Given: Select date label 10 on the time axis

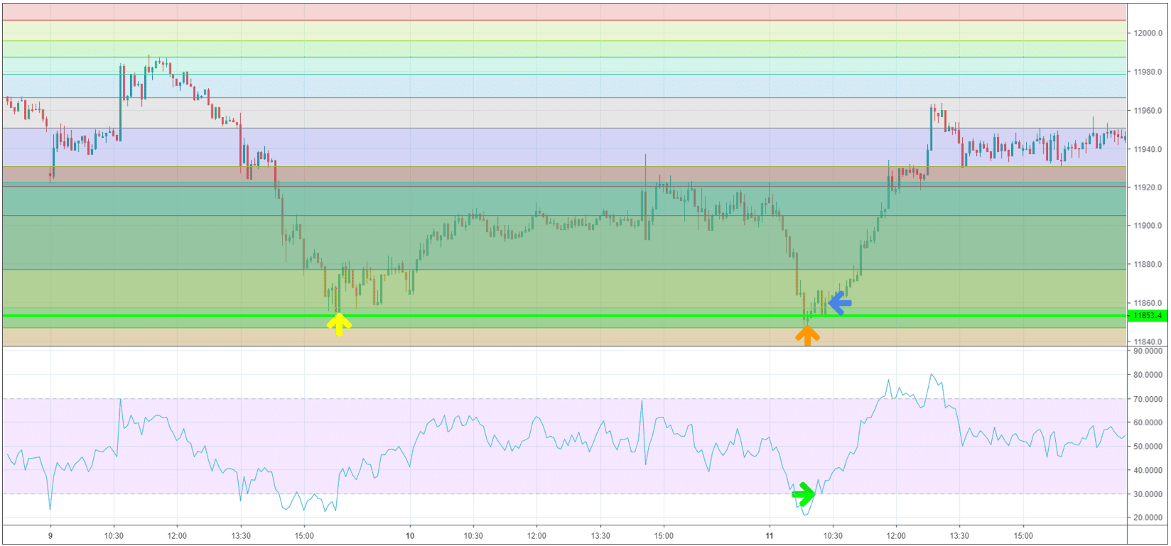Looking at the screenshot, I should coord(410,536).
